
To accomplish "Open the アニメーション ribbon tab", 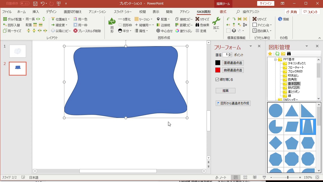I will (x=97, y=12).
